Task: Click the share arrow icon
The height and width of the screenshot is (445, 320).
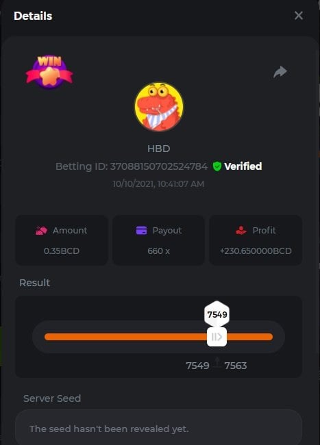Action: tap(280, 72)
